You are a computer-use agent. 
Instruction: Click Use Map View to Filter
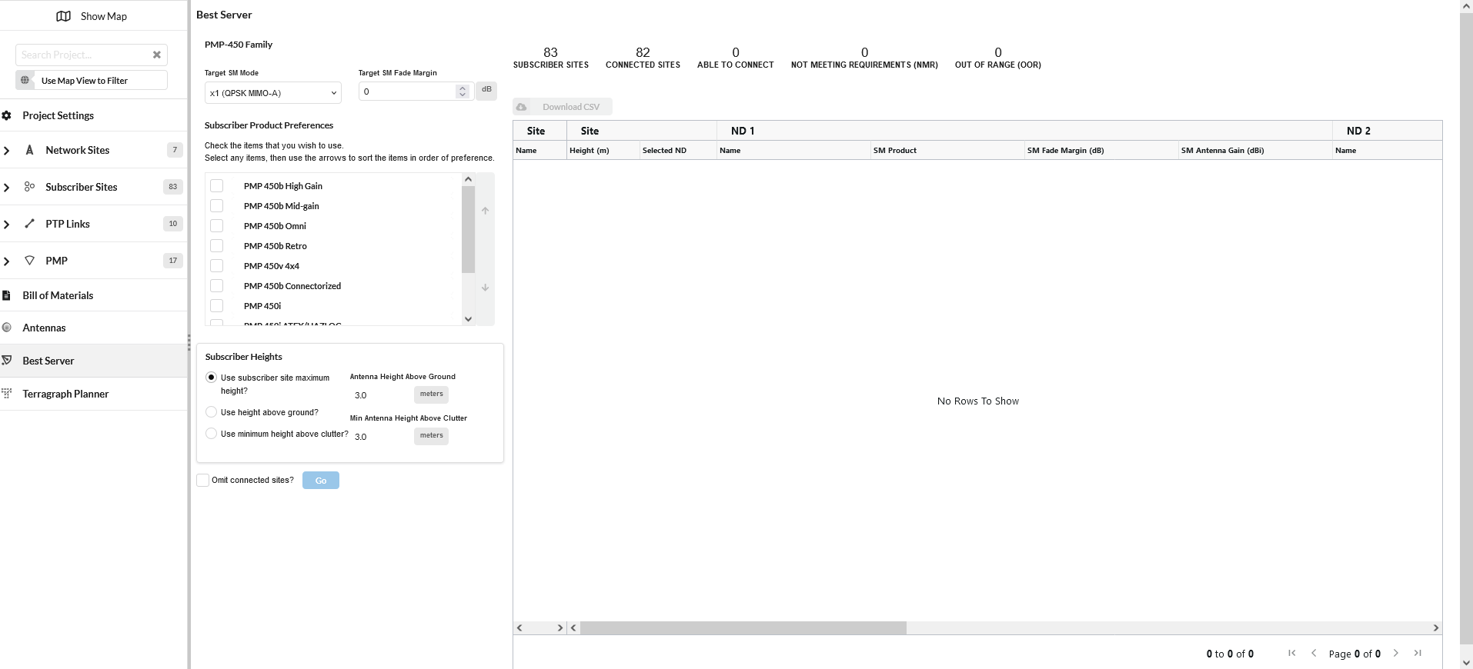92,80
